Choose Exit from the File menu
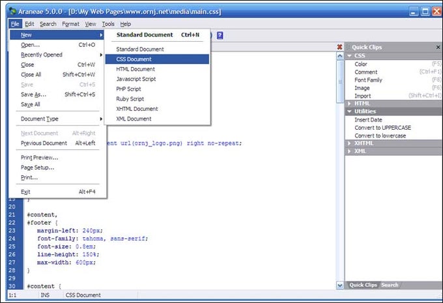Screen dimensions: 443x303 pos(57,192)
